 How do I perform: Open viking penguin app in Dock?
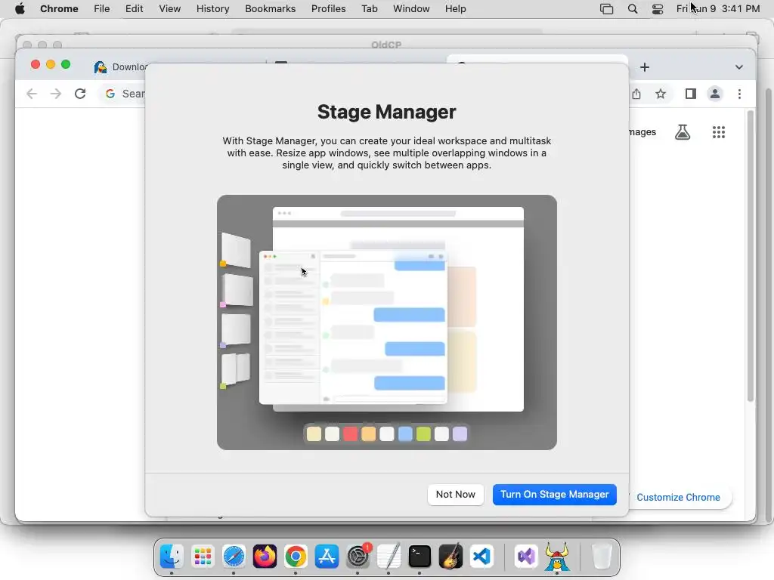(557, 557)
